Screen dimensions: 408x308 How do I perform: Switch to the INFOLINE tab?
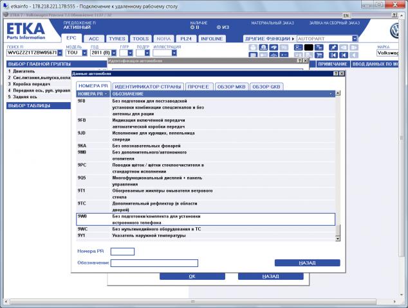[x=212, y=38]
